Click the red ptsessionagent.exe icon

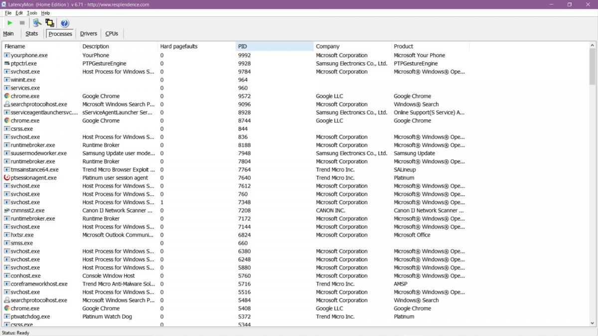(7, 178)
